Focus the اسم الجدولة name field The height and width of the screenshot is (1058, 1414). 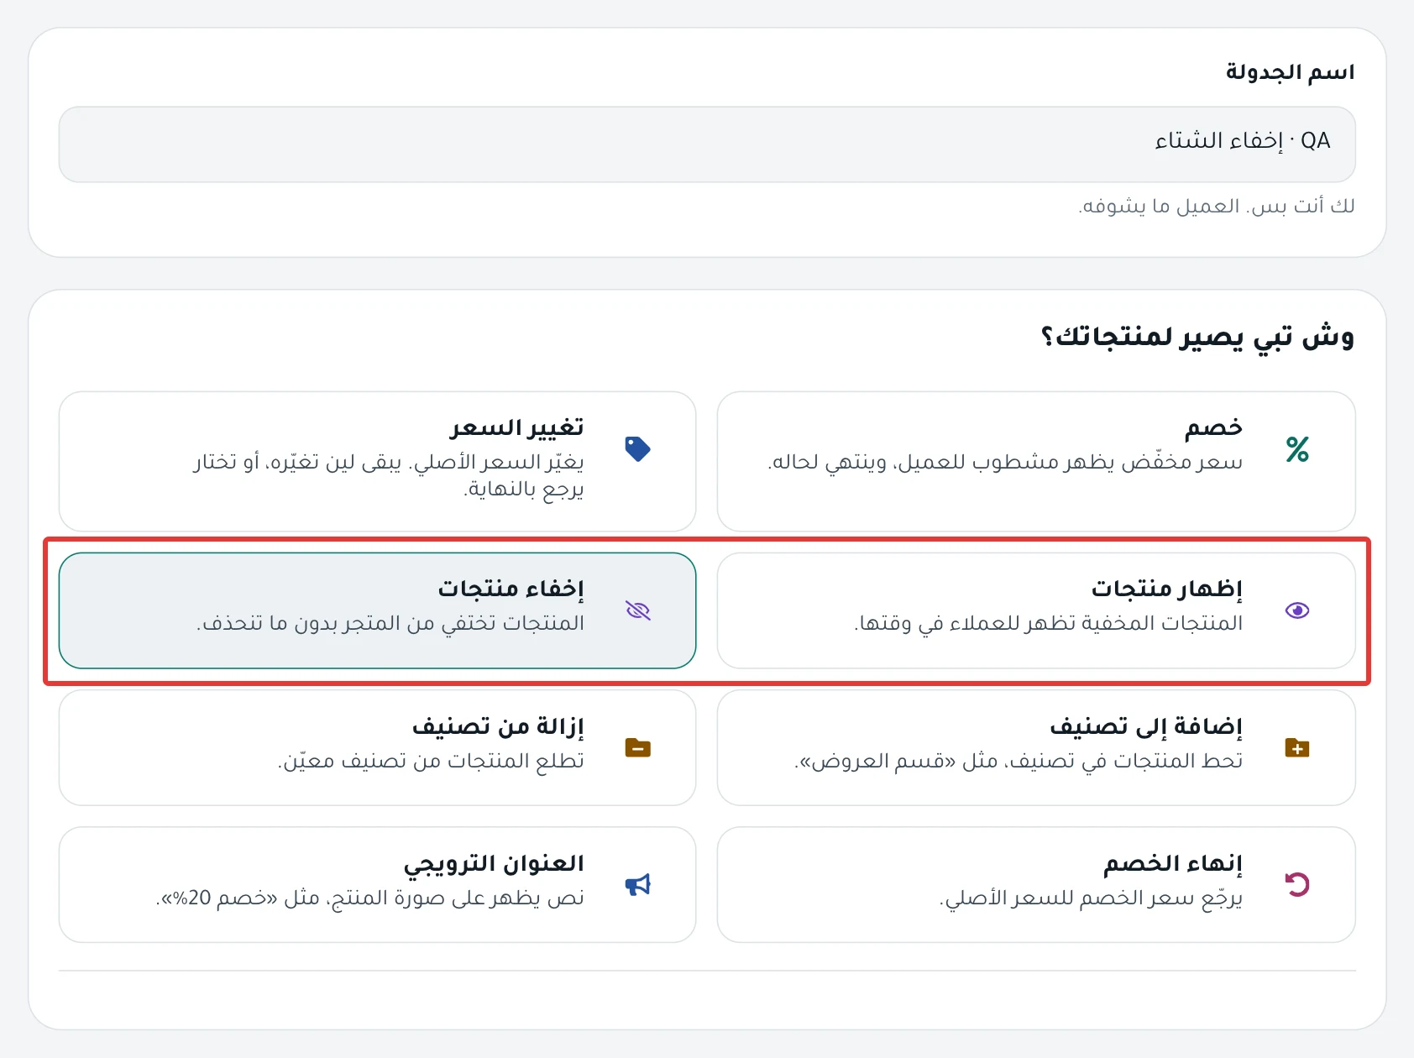707,144
